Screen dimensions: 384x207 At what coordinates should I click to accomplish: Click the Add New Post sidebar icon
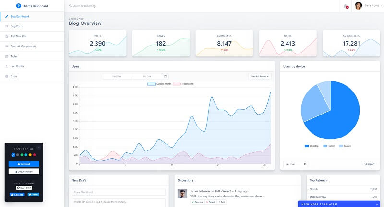6,36
